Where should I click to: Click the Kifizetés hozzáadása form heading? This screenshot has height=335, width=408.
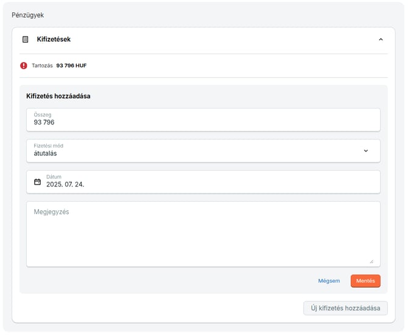(58, 96)
